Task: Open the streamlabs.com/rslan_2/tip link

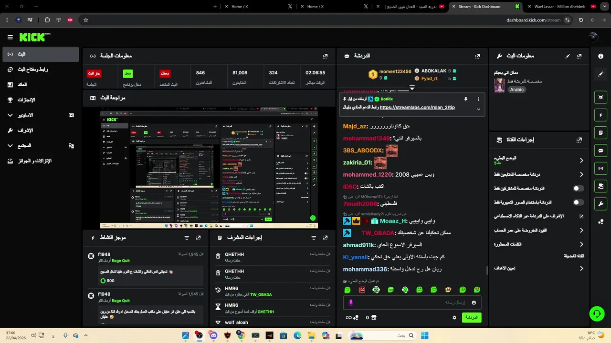Action: point(417,108)
